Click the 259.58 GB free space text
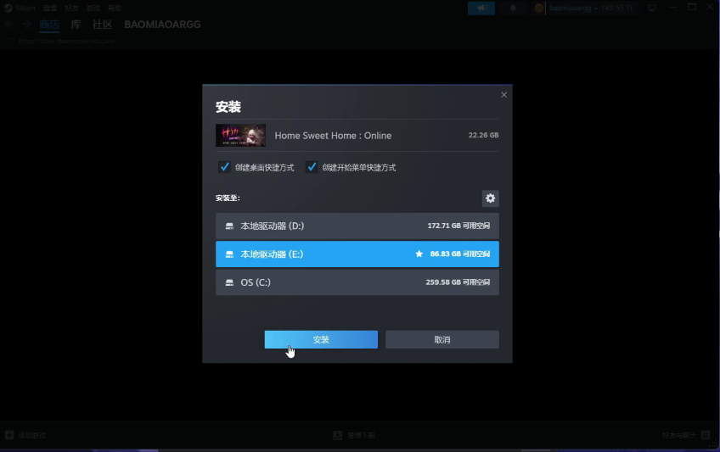The height and width of the screenshot is (452, 720). tap(458, 282)
